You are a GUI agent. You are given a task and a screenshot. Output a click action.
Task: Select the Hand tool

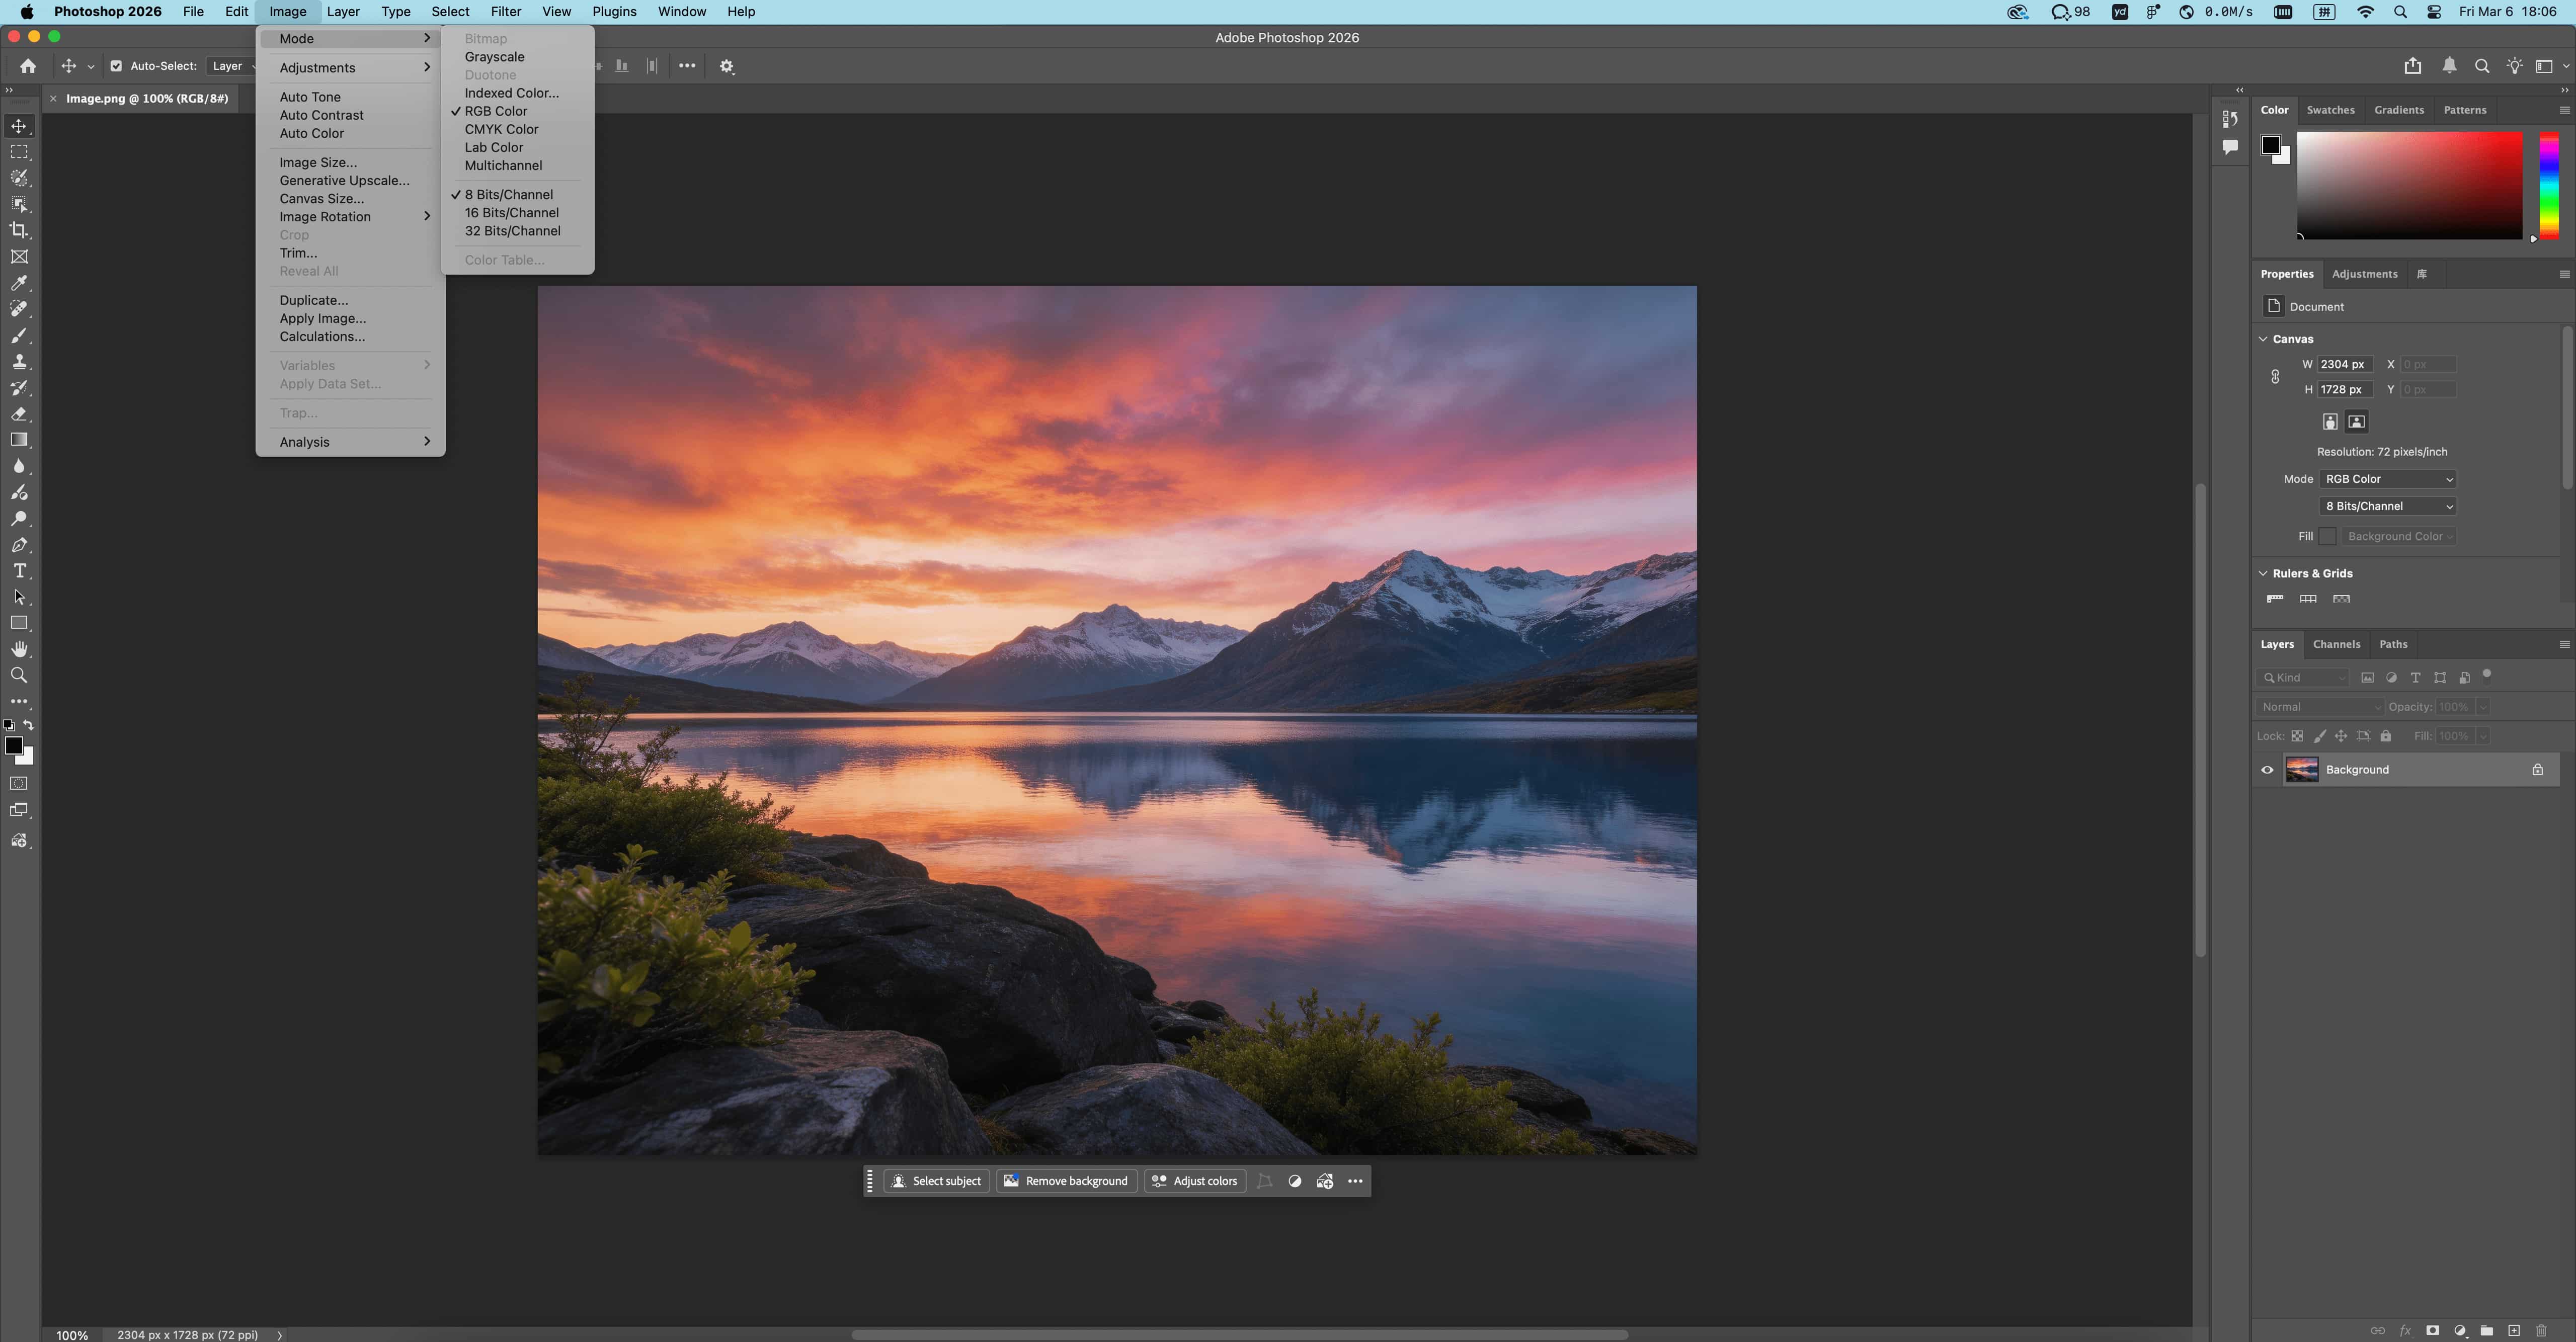click(x=19, y=650)
